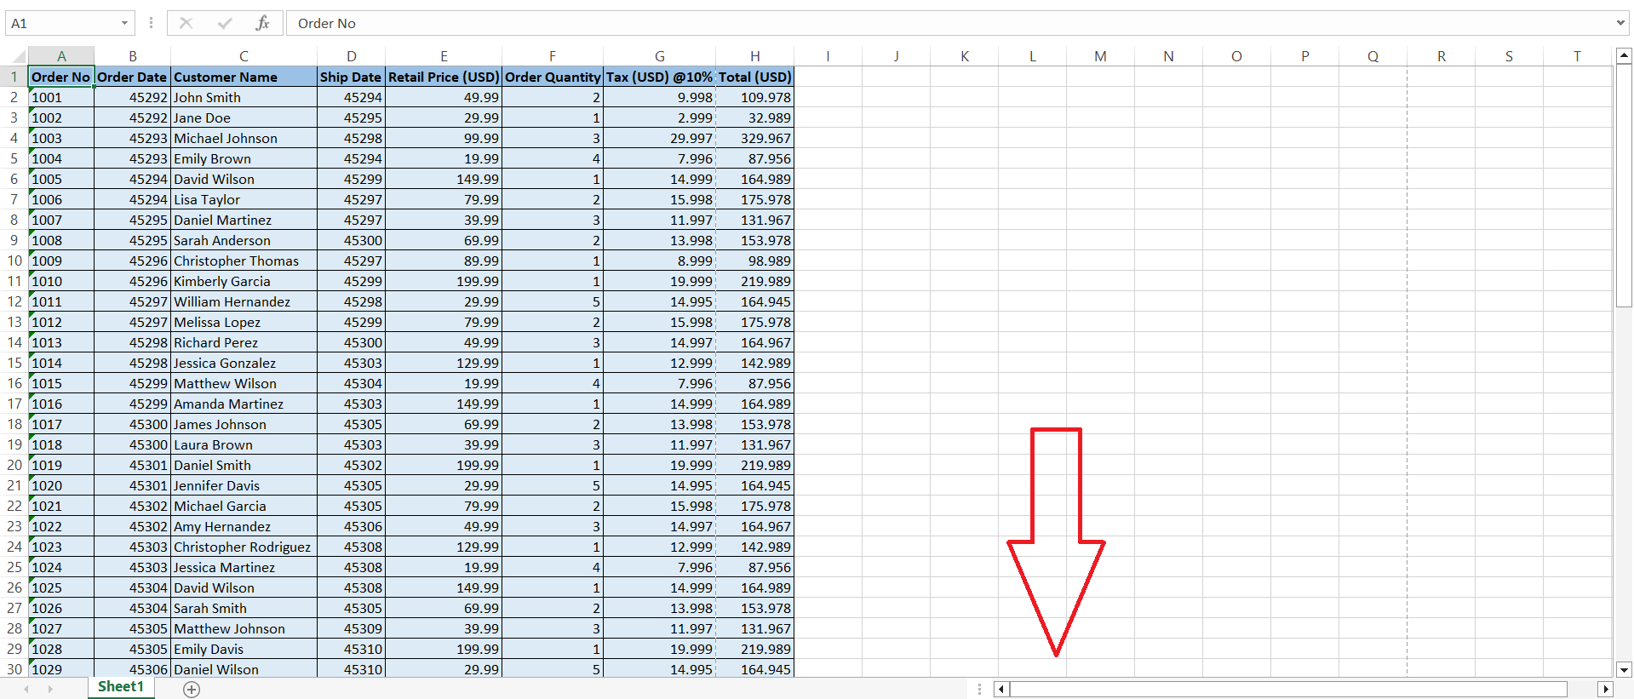Click cell with Jane Doe
Screen dimensions: 1634x699
244,117
